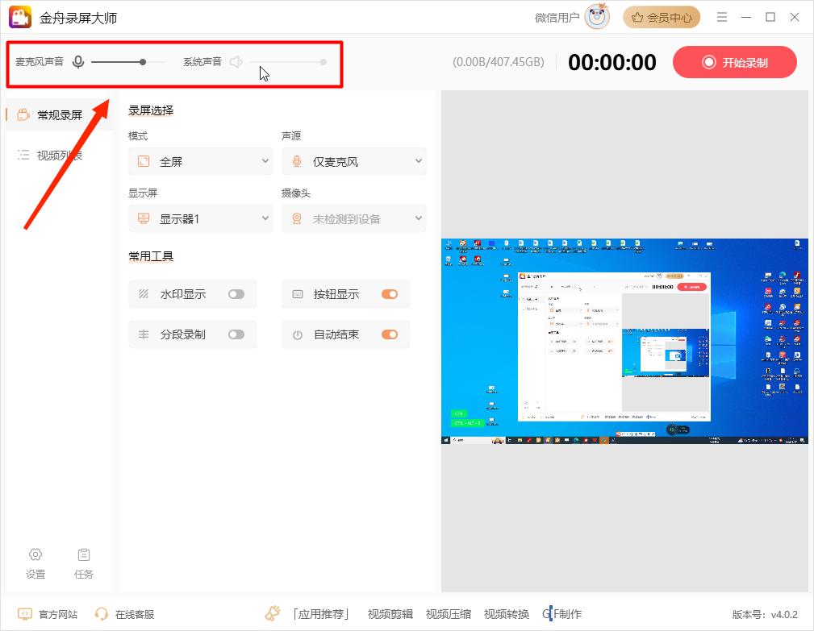Expand the 声源 dropdown set to 仅麦克风
The width and height of the screenshot is (814, 631).
353,161
